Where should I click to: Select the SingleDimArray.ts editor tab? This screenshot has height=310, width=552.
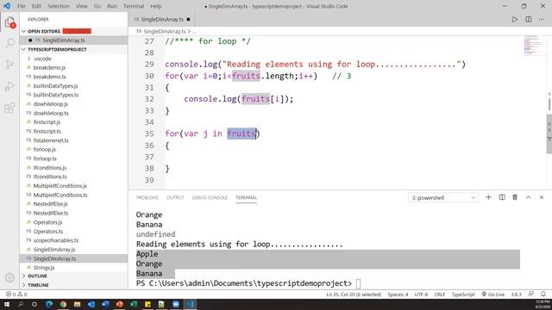click(162, 19)
